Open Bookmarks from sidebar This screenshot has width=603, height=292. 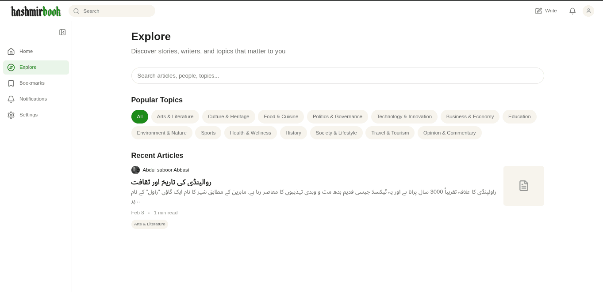[x=32, y=83]
